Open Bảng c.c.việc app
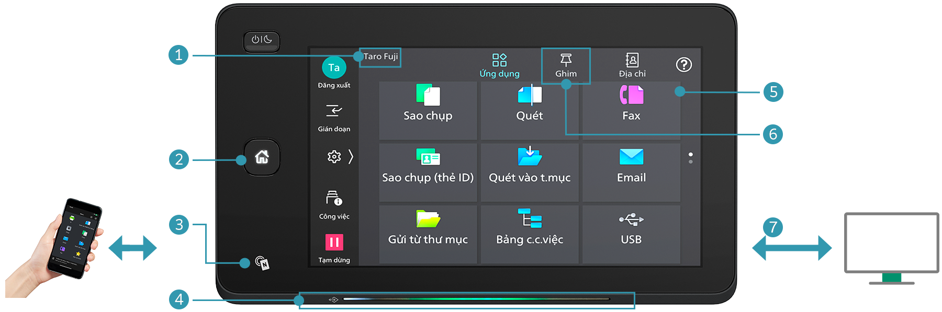Viewport: 942px width, 312px height. (529, 234)
